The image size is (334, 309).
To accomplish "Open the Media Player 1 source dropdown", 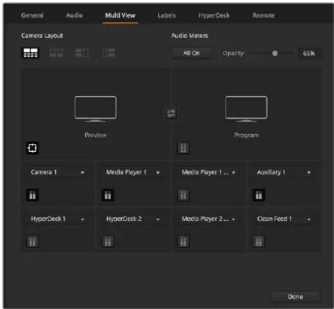I will 133,172.
